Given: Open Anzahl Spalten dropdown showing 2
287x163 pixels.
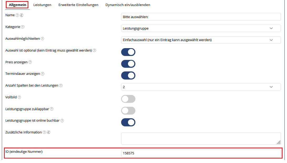Looking at the screenshot, I should (x=201, y=87).
